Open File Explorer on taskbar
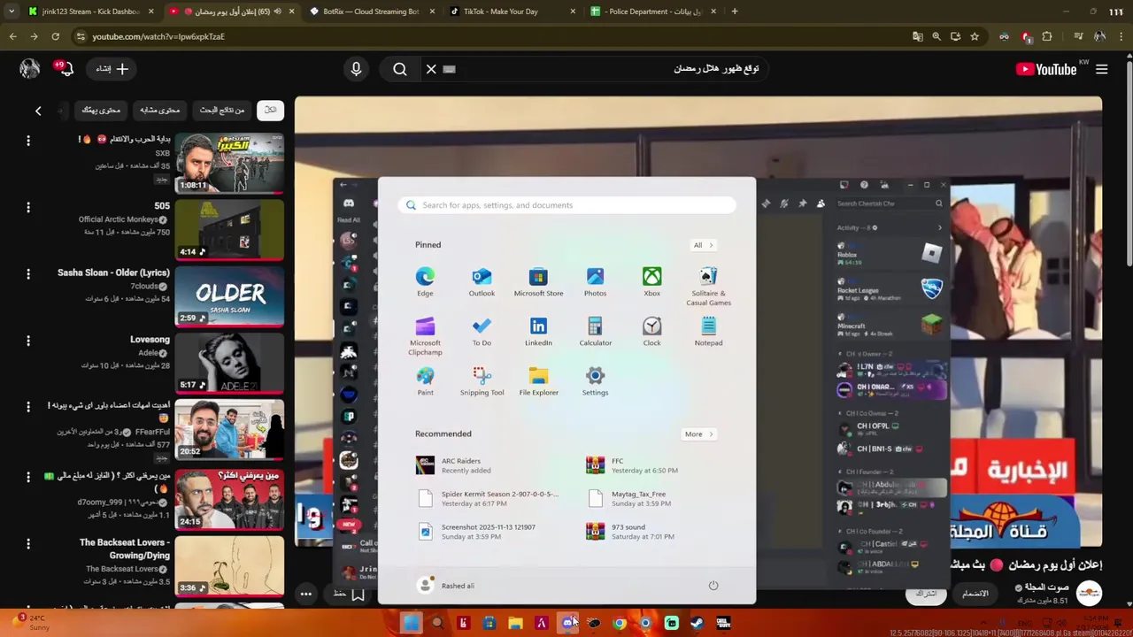This screenshot has height=637, width=1133. [x=515, y=623]
